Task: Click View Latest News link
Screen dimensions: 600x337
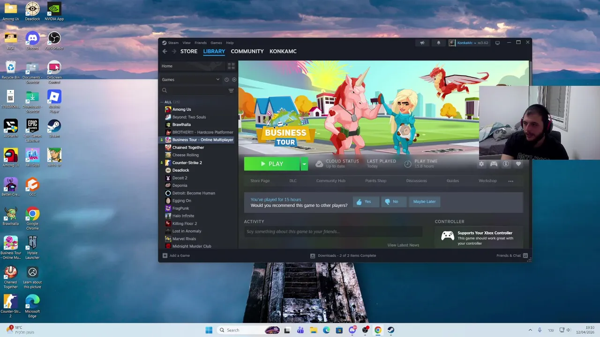Action: pos(403,245)
